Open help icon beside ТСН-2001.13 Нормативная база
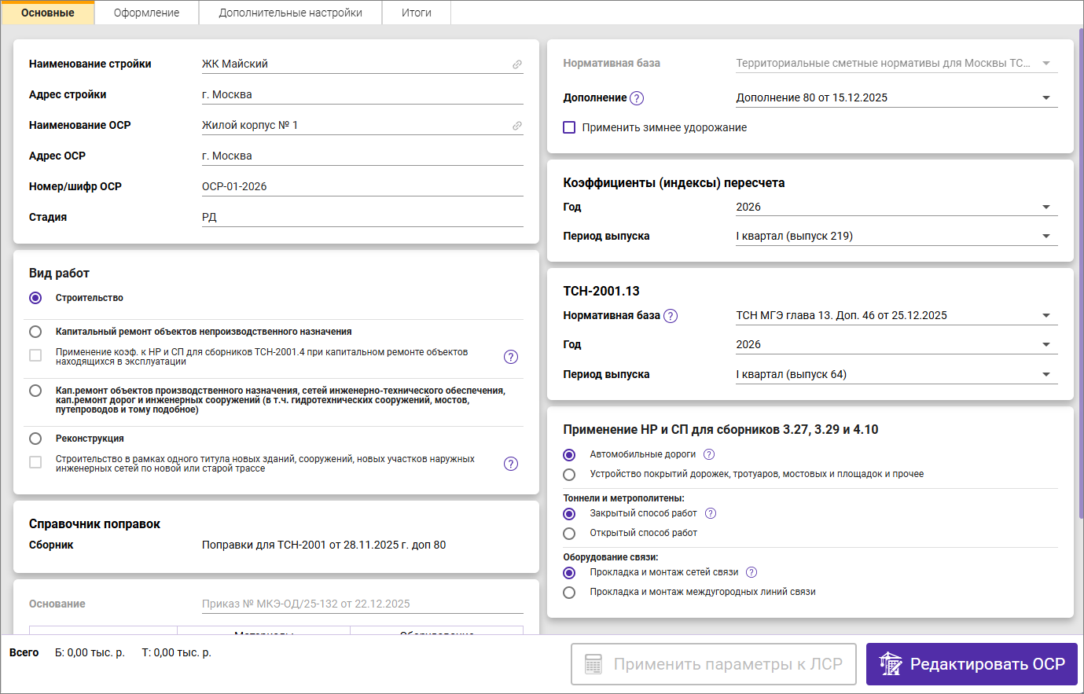1084x694 pixels. (x=670, y=316)
